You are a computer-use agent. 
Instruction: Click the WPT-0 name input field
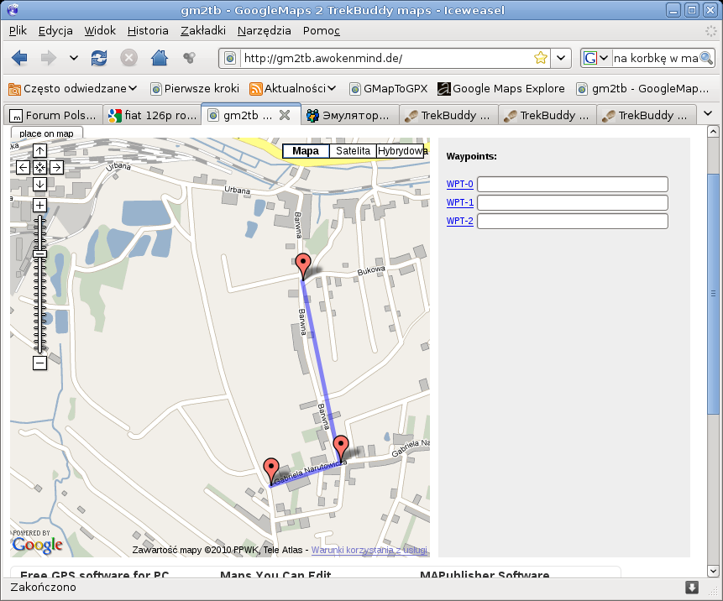click(573, 185)
